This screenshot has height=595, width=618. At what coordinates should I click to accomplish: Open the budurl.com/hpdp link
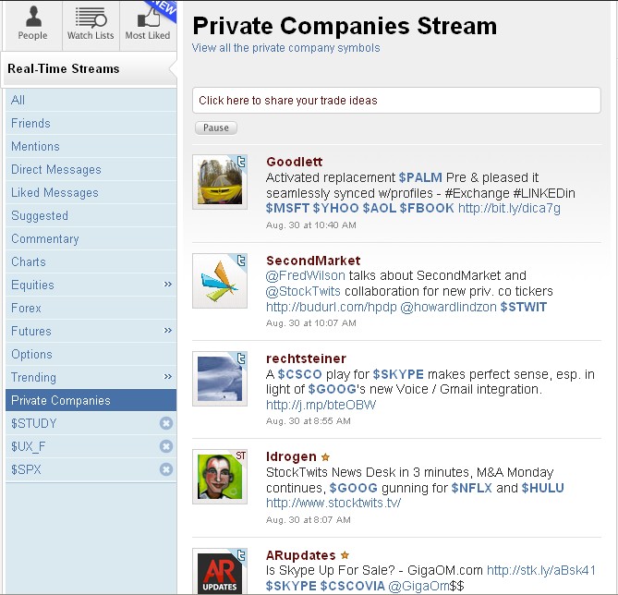tap(332, 307)
